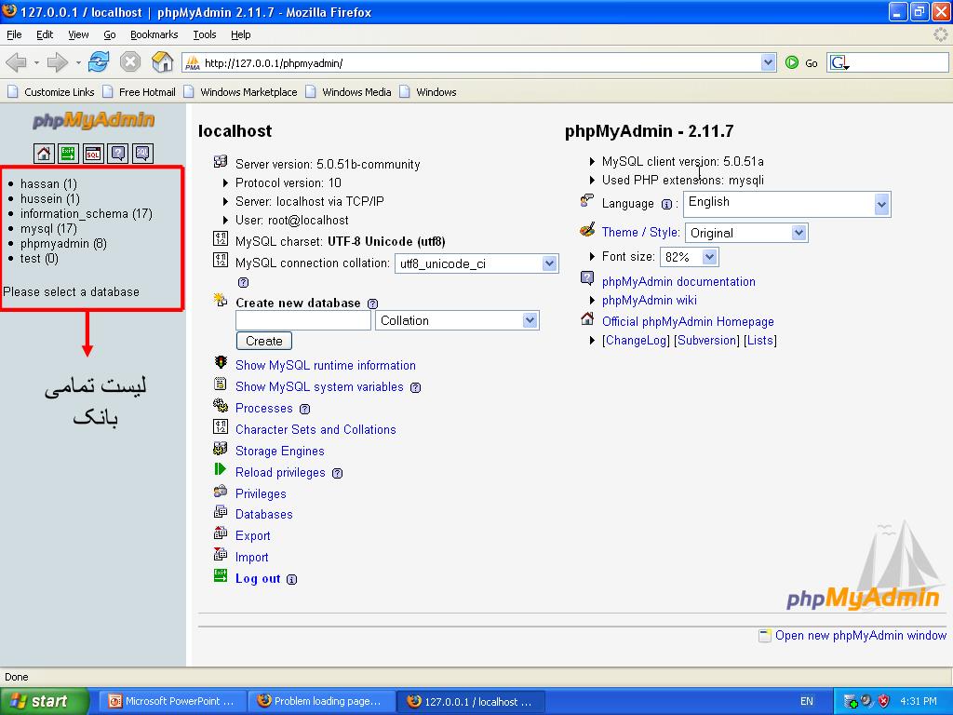Click the new database name input field
This screenshot has width=953, height=715.
point(303,320)
